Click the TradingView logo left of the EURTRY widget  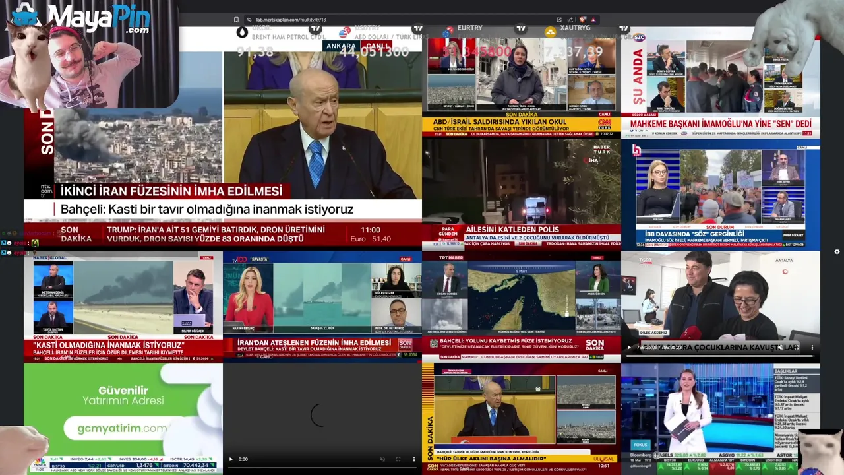point(417,28)
